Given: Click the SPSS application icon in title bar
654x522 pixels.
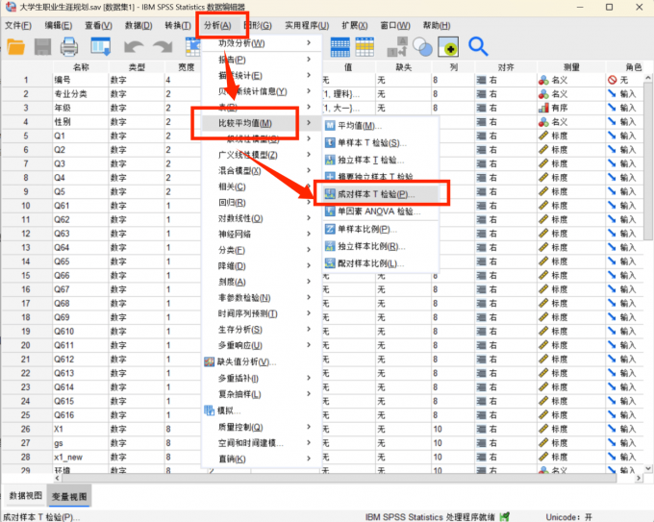Looking at the screenshot, I should click(x=11, y=7).
